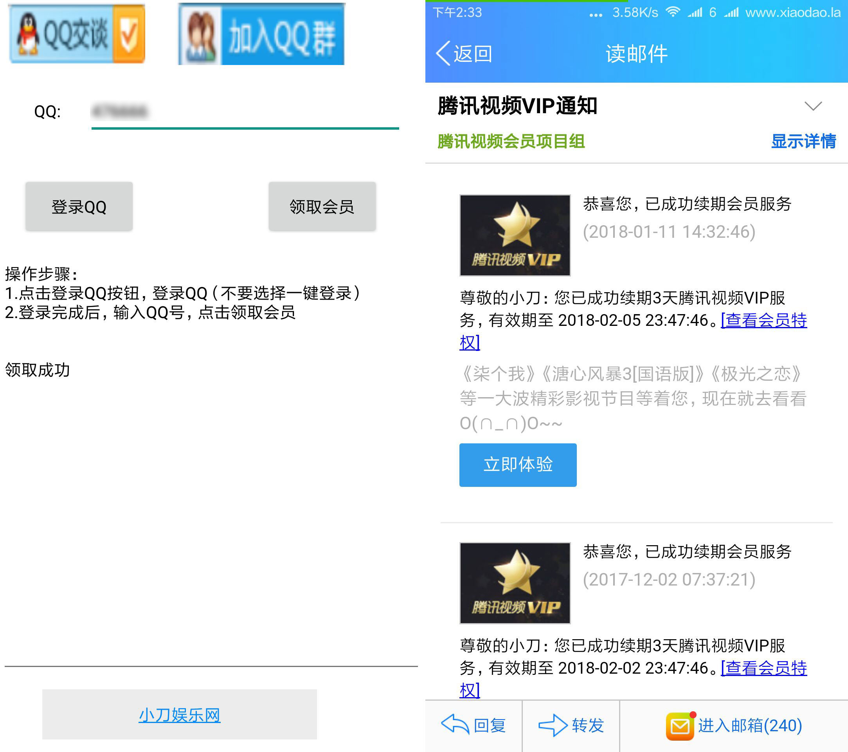Tap the sender name 腾讯视频会员项目组
Screen dimensions: 848x752
[x=511, y=141]
